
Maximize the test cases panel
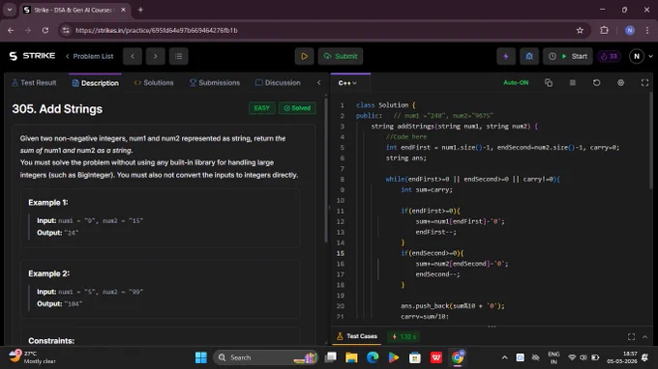[631, 337]
